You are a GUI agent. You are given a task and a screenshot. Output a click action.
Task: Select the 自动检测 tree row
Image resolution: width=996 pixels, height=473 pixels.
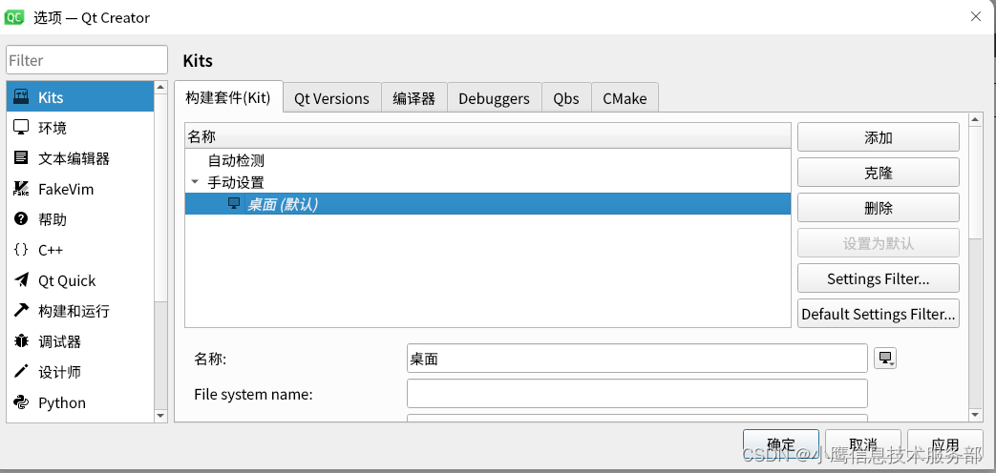tap(487, 161)
